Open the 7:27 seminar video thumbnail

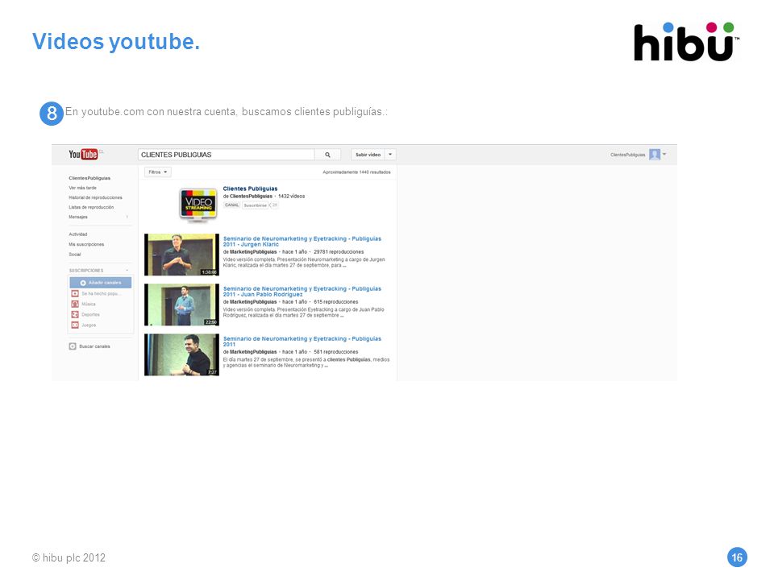[x=181, y=354]
